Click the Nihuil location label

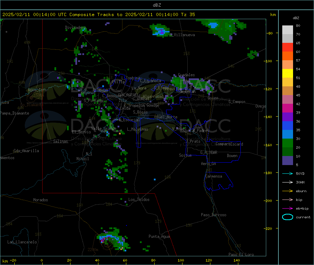[82, 159]
